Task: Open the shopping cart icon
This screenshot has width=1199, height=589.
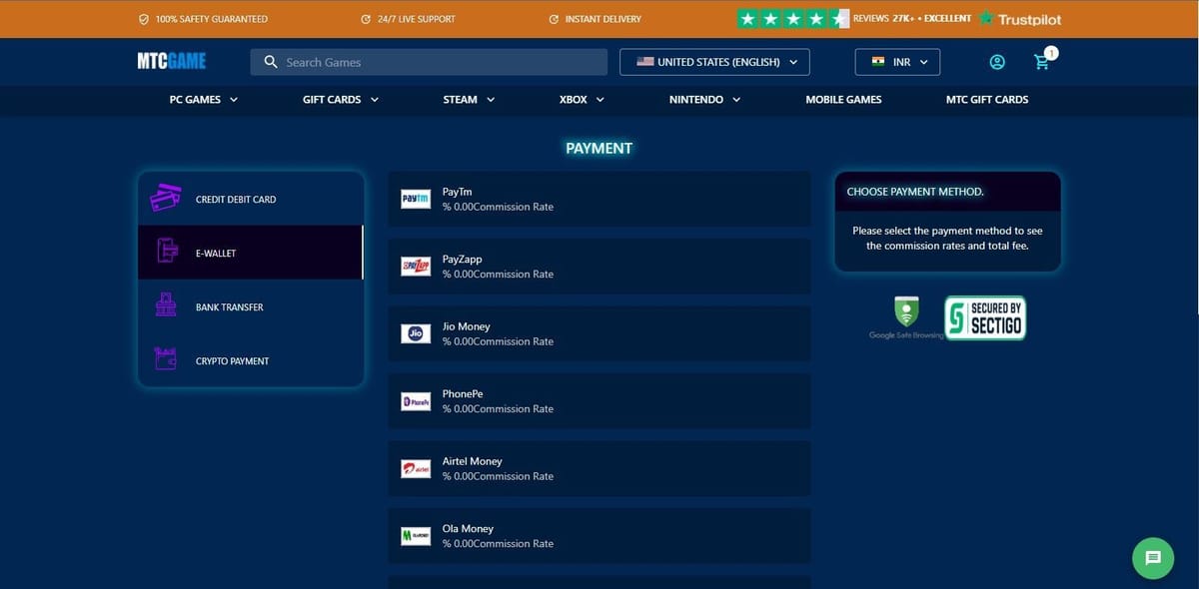Action: (1042, 62)
